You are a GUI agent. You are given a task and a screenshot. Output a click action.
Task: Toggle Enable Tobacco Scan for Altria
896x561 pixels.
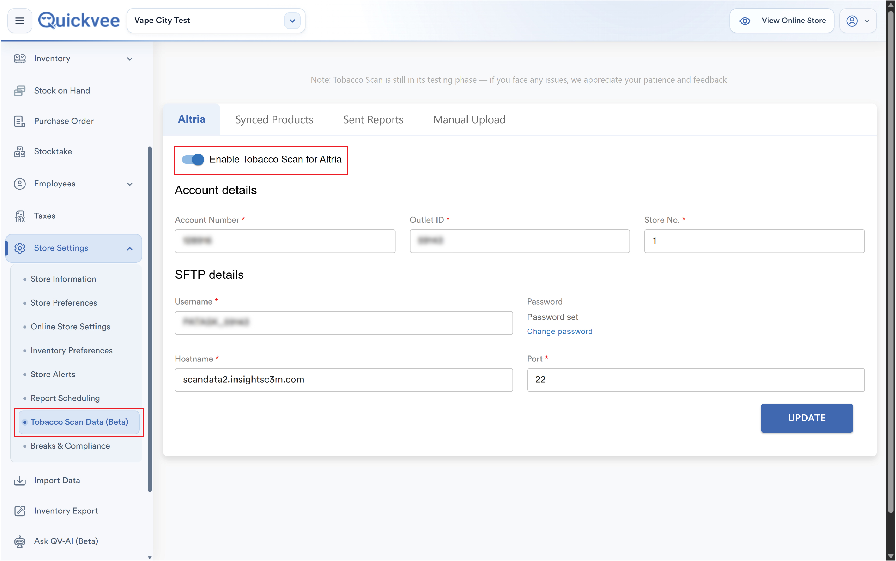tap(193, 160)
